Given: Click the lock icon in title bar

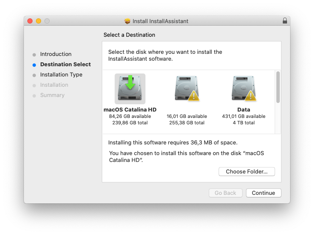Looking at the screenshot, I should (x=285, y=21).
